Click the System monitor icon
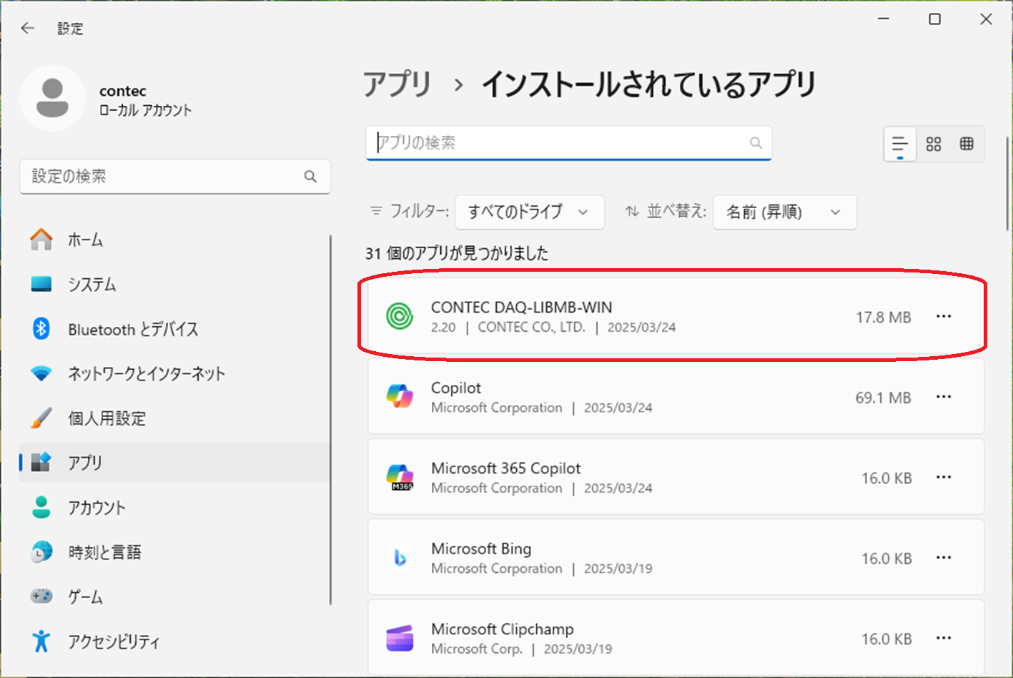 click(41, 284)
